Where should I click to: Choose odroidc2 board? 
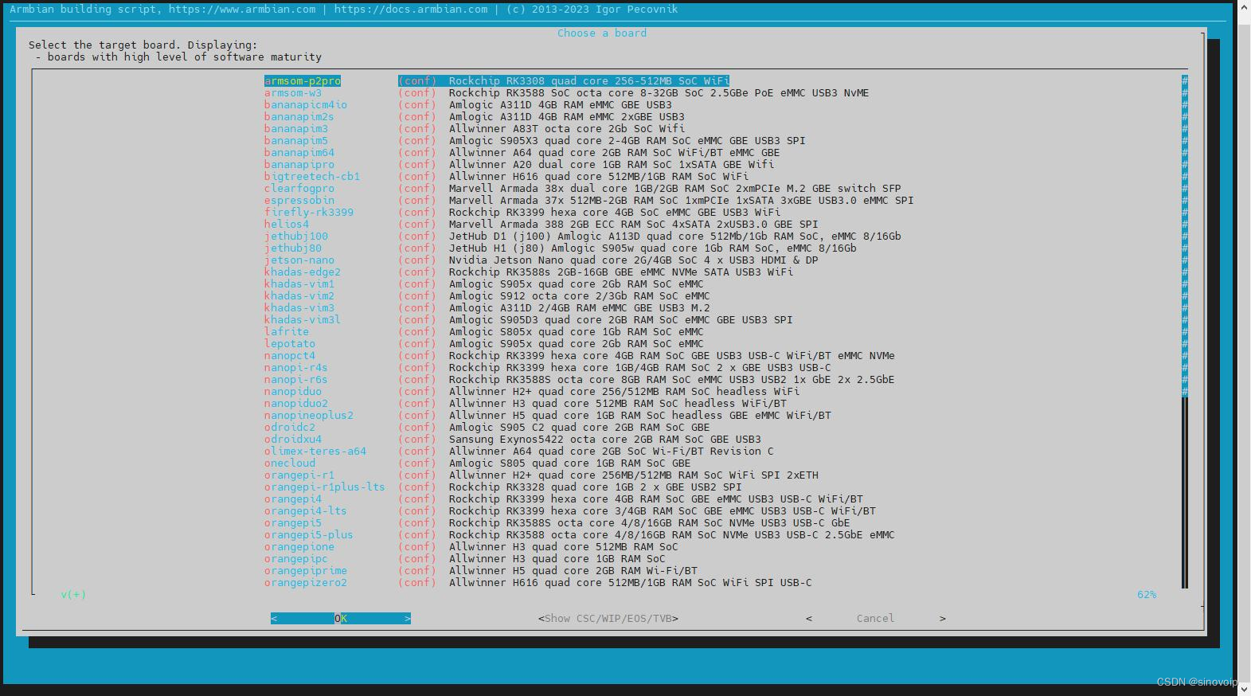pyautogui.click(x=487, y=427)
